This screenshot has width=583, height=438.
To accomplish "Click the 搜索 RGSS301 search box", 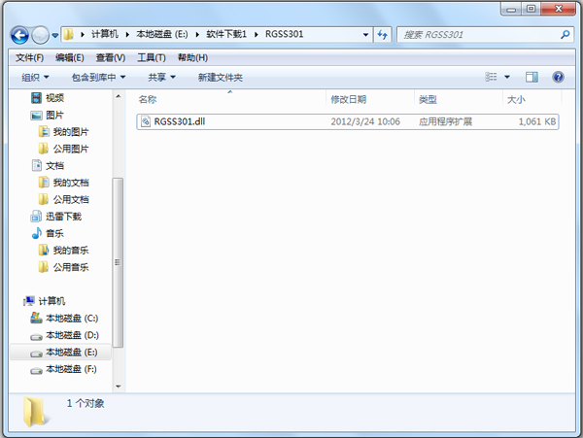I will pos(476,35).
